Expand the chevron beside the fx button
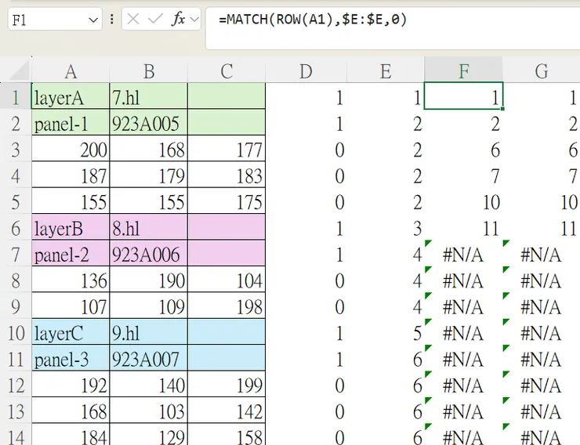 194,20
